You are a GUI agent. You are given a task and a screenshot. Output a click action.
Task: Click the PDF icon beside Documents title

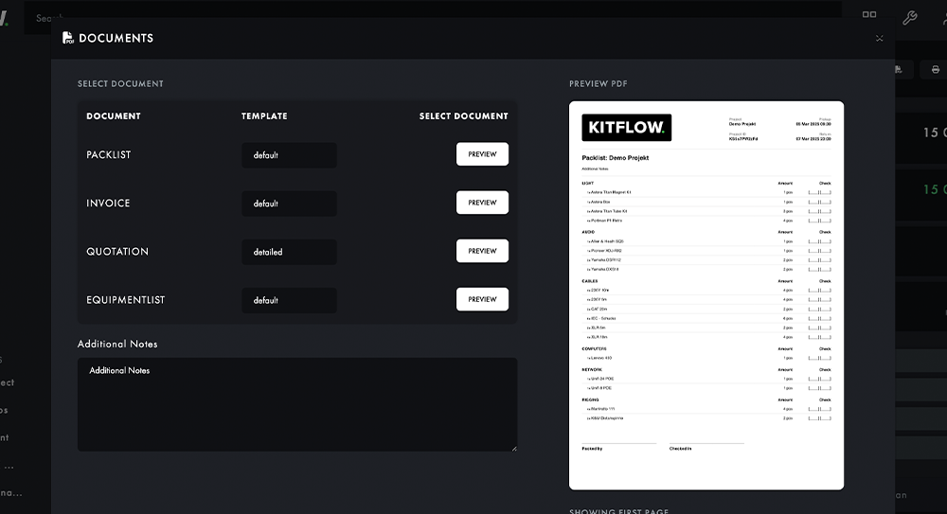coord(68,38)
